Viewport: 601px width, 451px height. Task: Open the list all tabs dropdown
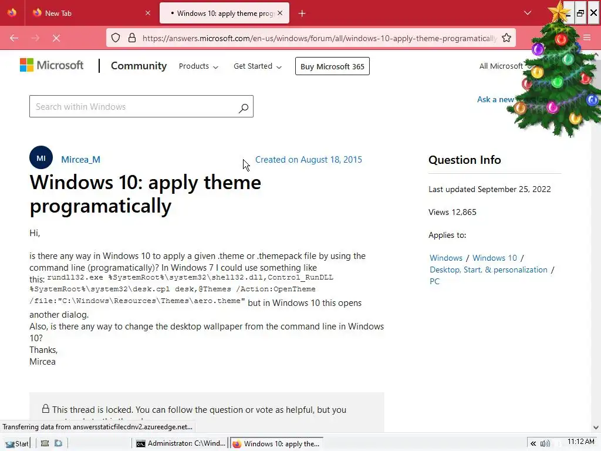(x=528, y=13)
